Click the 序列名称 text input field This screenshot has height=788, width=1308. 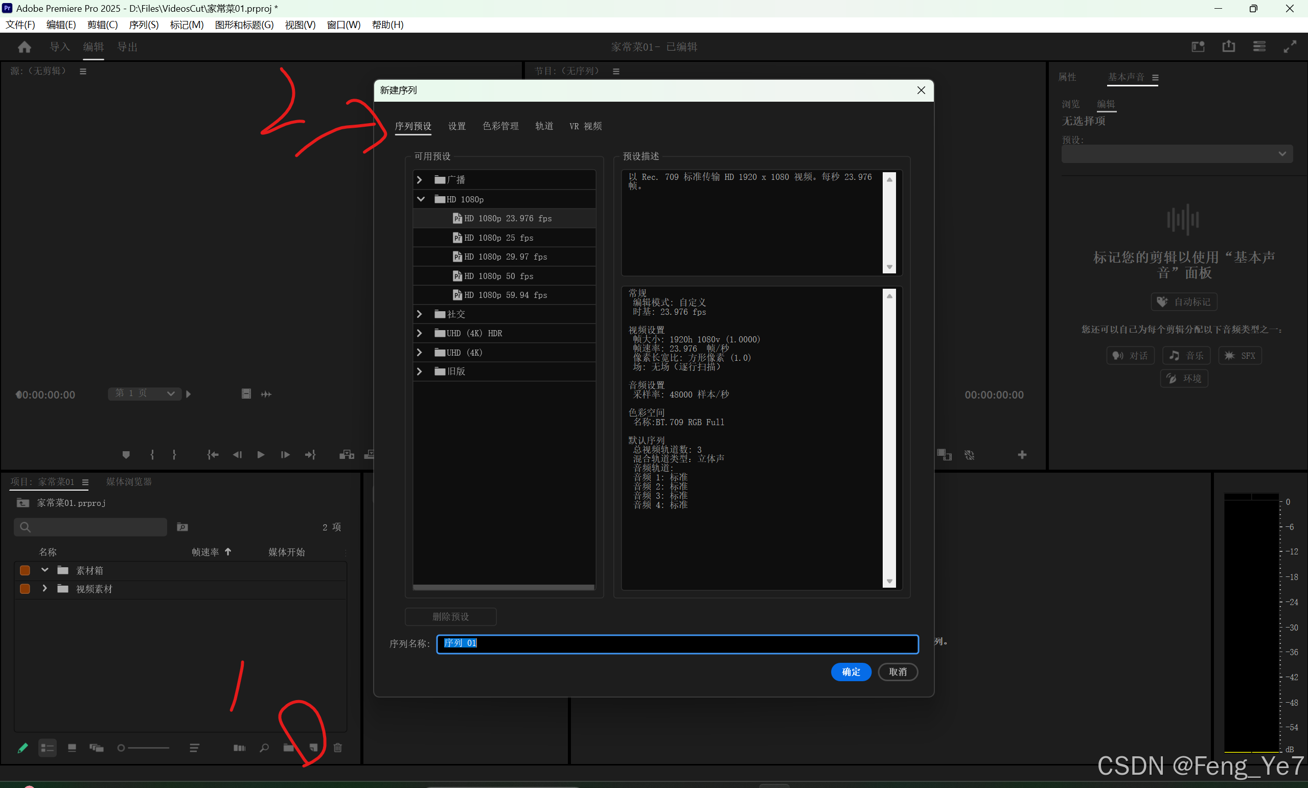677,644
